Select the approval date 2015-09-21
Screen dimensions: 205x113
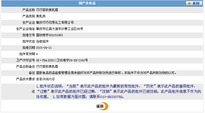[x=44, y=47]
